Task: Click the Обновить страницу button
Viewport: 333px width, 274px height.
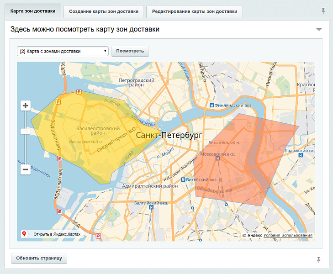Action: point(39,258)
